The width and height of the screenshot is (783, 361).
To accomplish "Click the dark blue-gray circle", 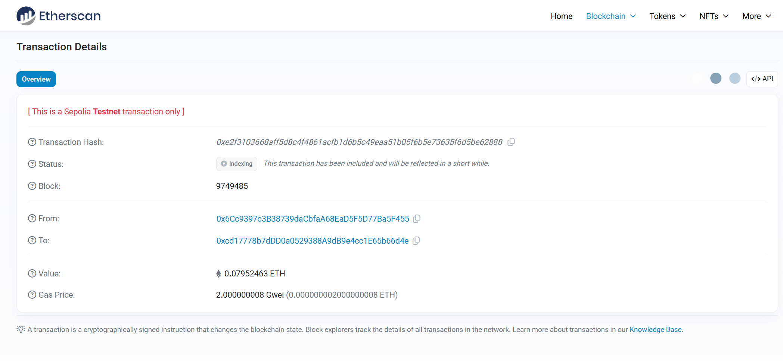I will tap(716, 78).
